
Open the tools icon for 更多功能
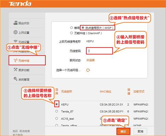[x=16, y=70]
